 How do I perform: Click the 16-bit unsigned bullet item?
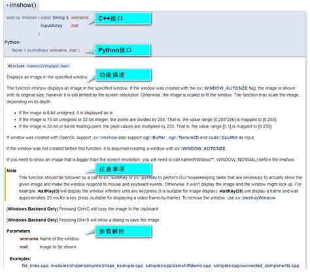(x=148, y=120)
